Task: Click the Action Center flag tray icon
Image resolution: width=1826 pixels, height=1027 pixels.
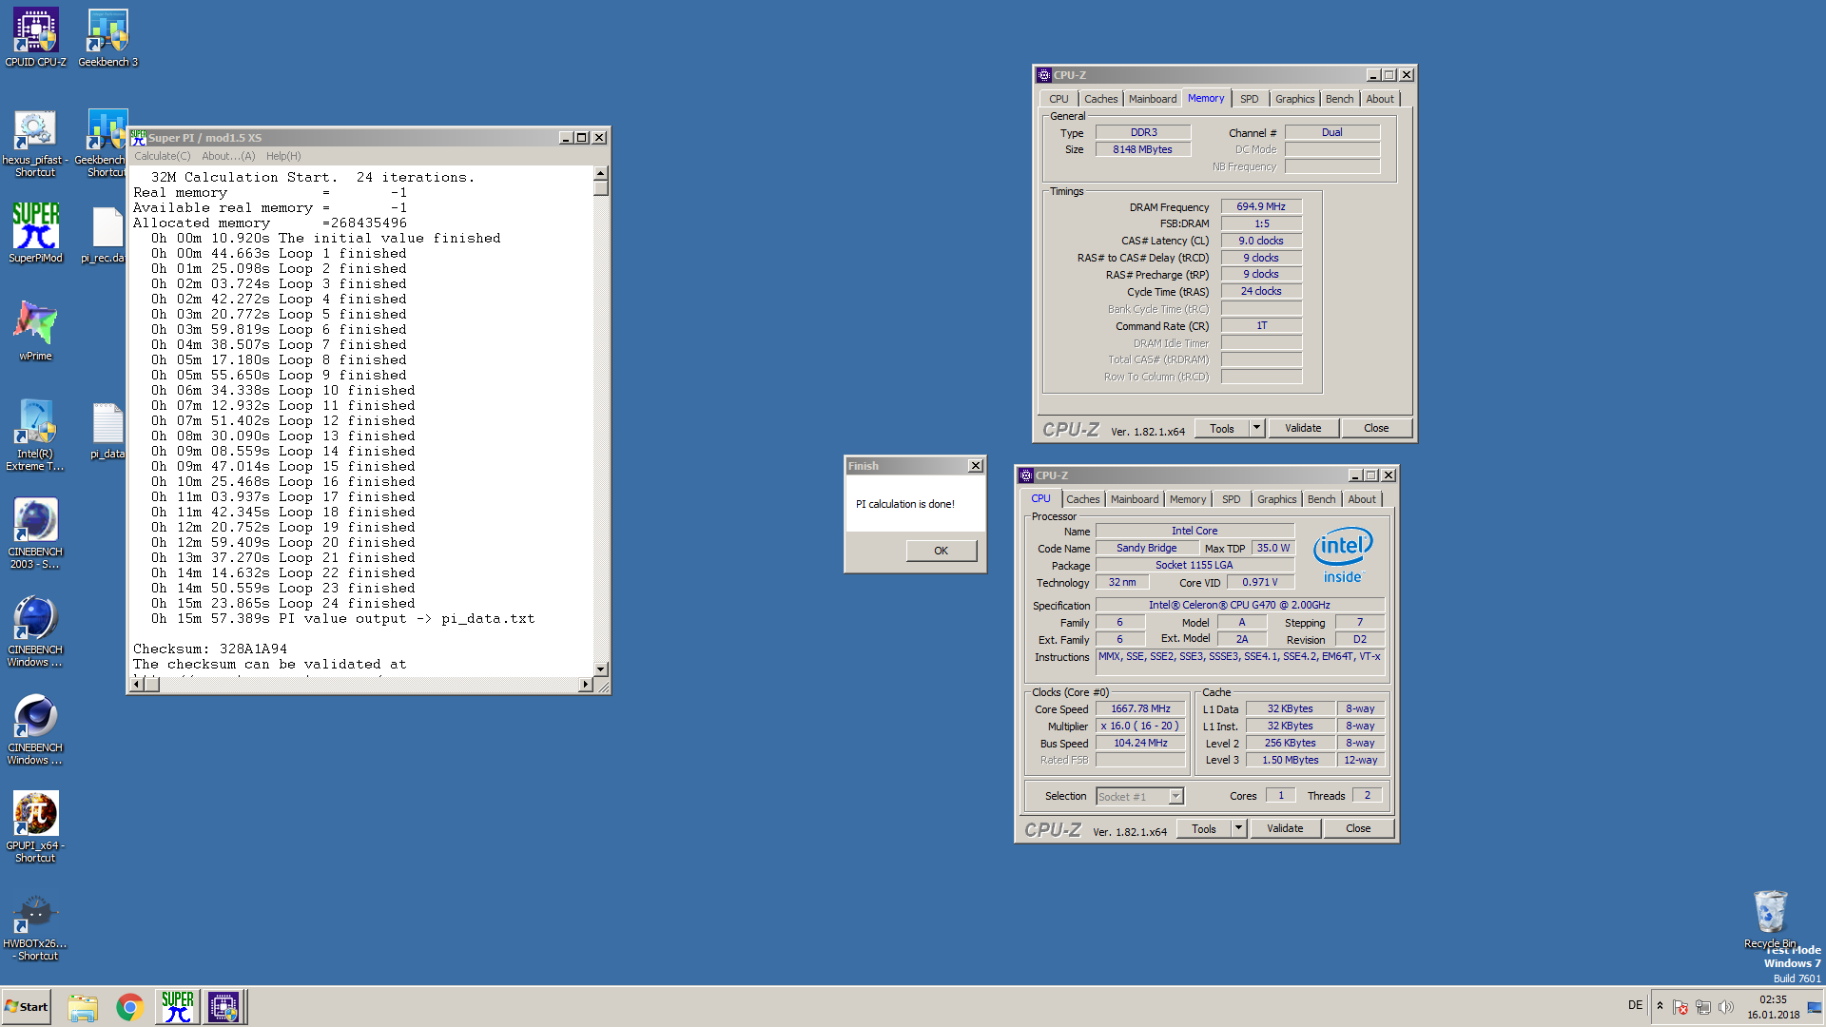Action: click(x=1680, y=1007)
